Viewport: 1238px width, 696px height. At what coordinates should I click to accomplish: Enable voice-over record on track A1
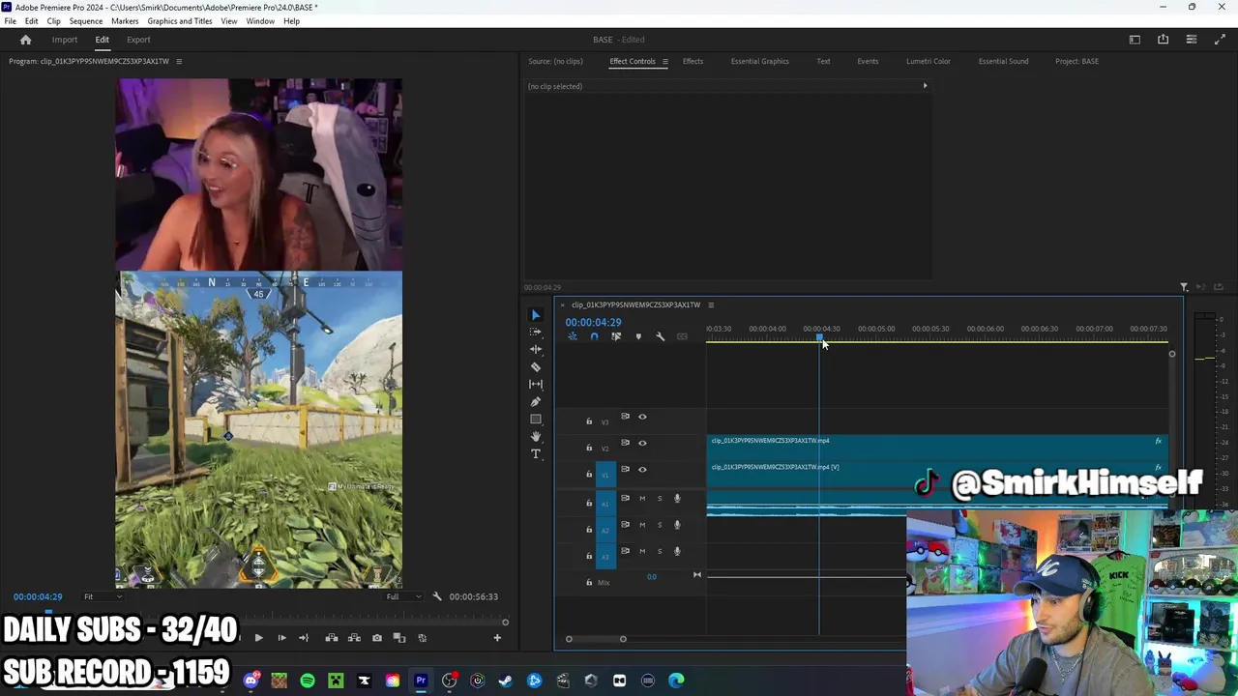pyautogui.click(x=677, y=499)
